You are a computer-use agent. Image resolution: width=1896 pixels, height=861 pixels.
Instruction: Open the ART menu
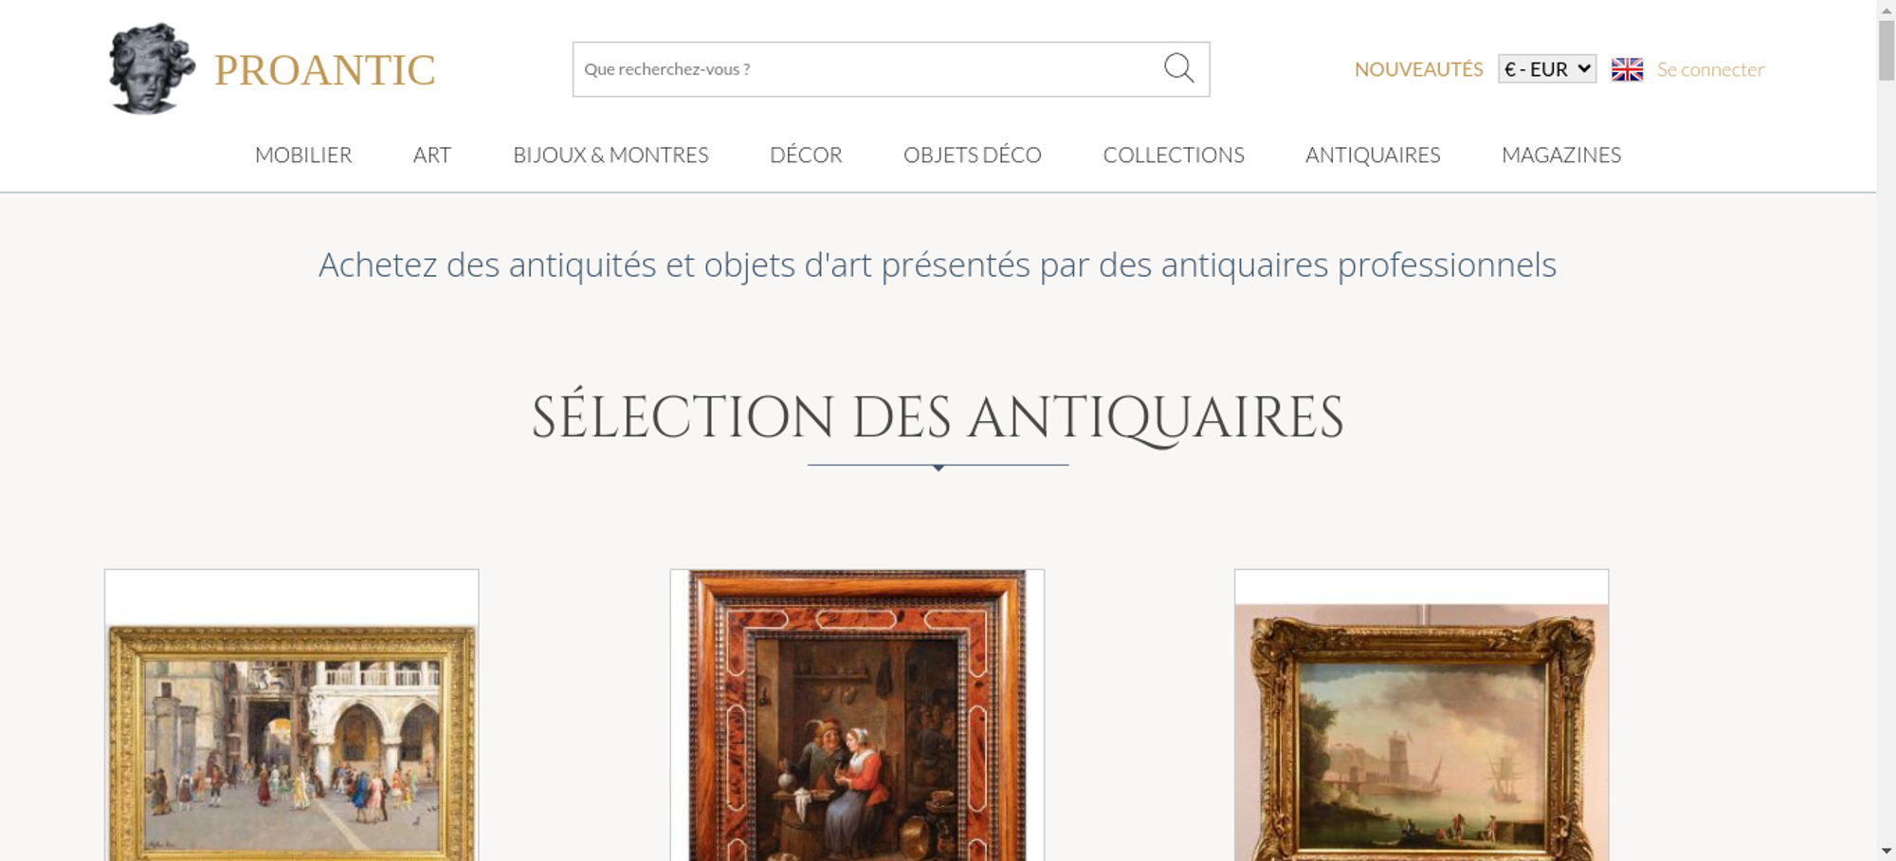point(431,155)
